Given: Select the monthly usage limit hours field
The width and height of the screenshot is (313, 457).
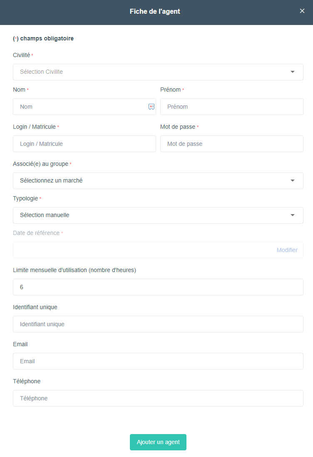Looking at the screenshot, I should point(158,287).
